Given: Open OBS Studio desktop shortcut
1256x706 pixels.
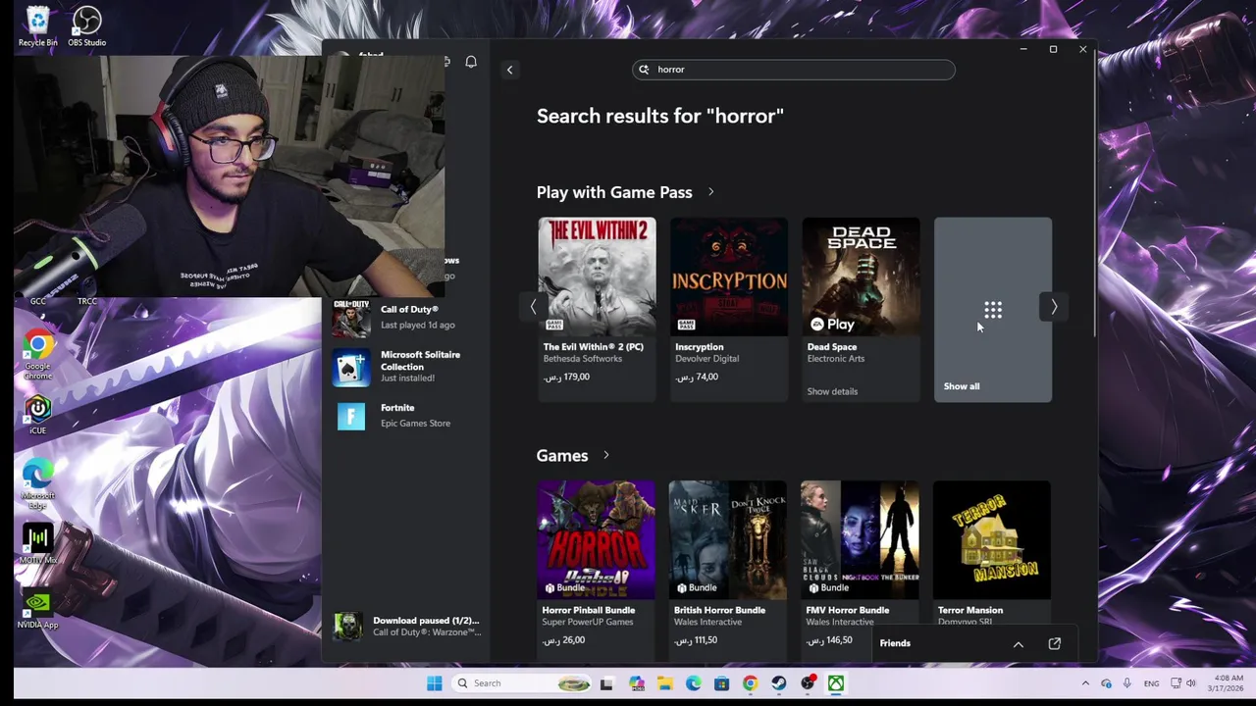Looking at the screenshot, I should tap(86, 26).
